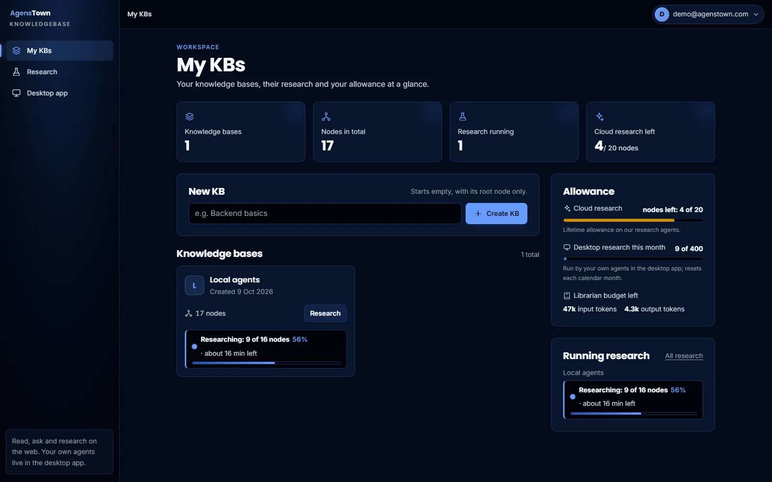Click the Cloud research allowance orange bar
This screenshot has height=482, width=772.
pos(633,220)
